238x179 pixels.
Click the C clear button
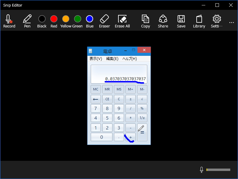click(119, 99)
